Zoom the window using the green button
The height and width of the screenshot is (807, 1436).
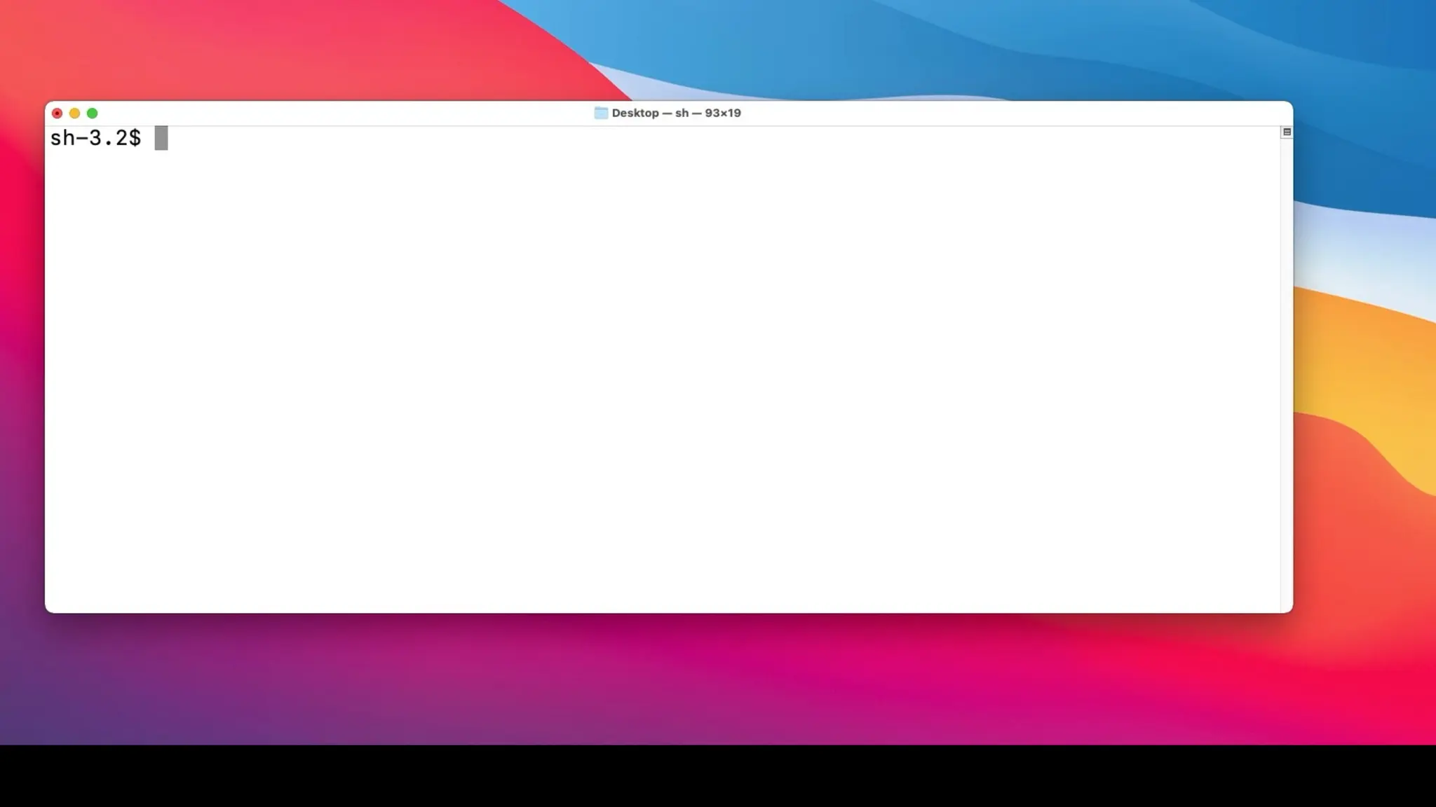point(92,113)
